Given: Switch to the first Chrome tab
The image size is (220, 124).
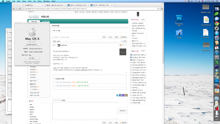Looking at the screenshot, I should [x=32, y=5].
